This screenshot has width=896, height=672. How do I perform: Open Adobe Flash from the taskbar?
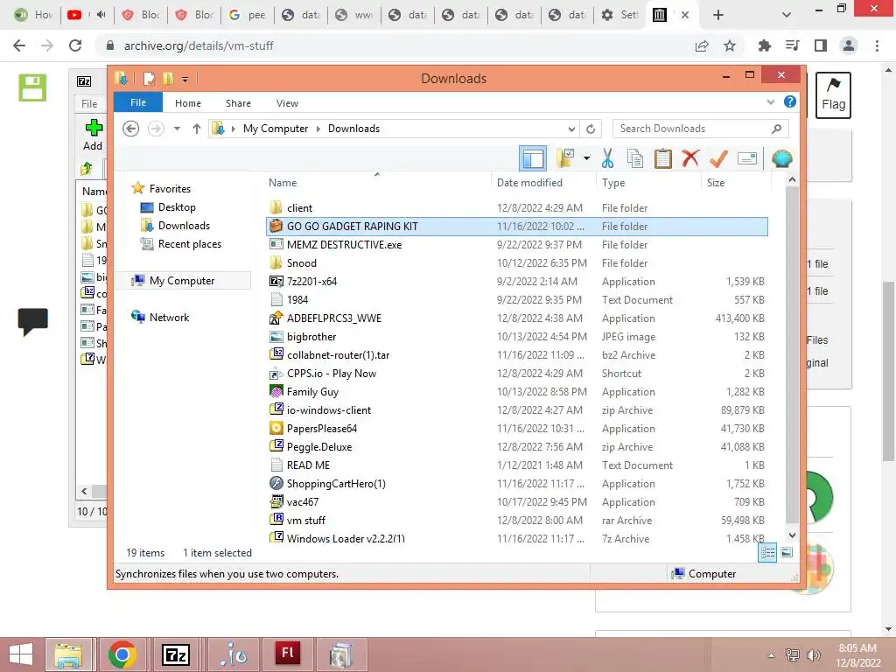[287, 654]
